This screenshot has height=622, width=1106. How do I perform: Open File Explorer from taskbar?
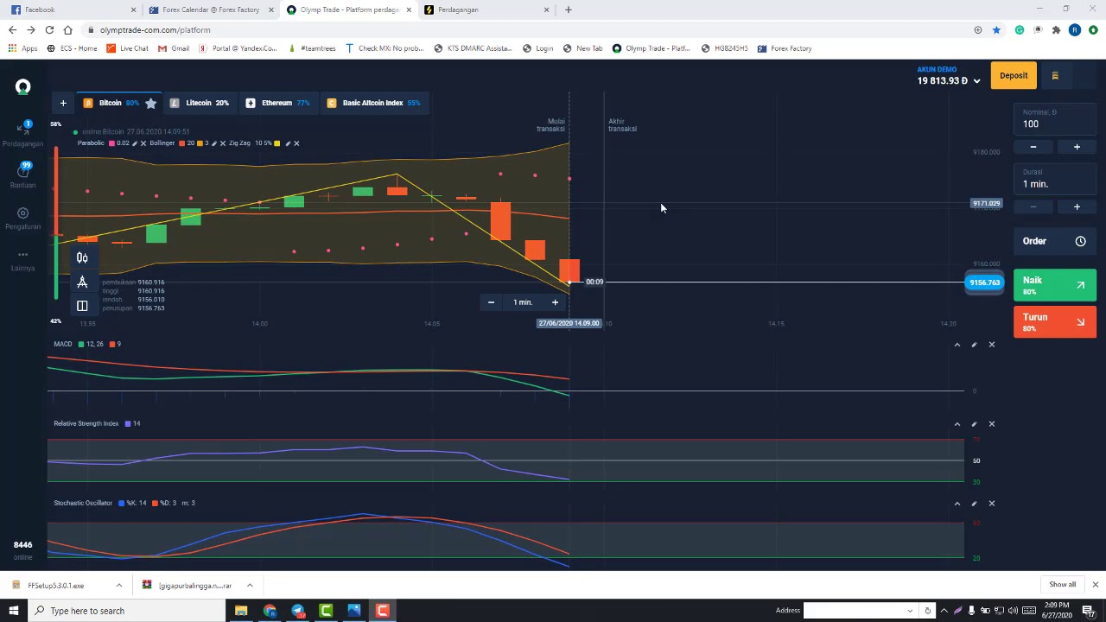click(x=241, y=611)
